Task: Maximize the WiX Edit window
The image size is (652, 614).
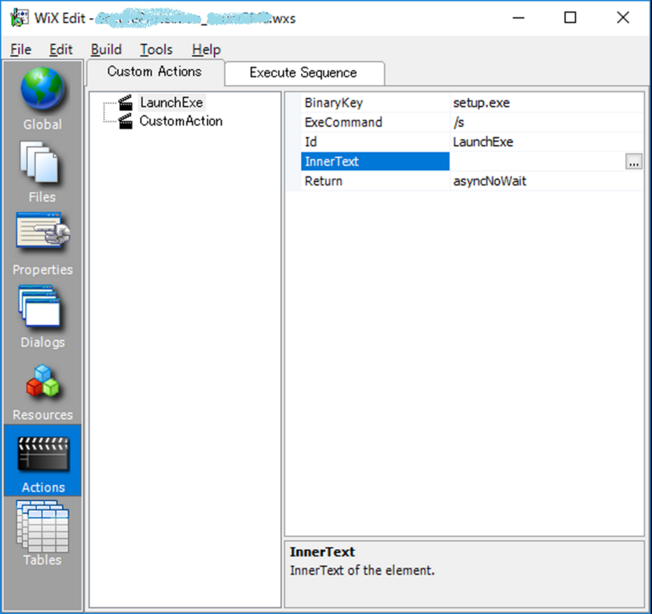Action: (x=570, y=17)
